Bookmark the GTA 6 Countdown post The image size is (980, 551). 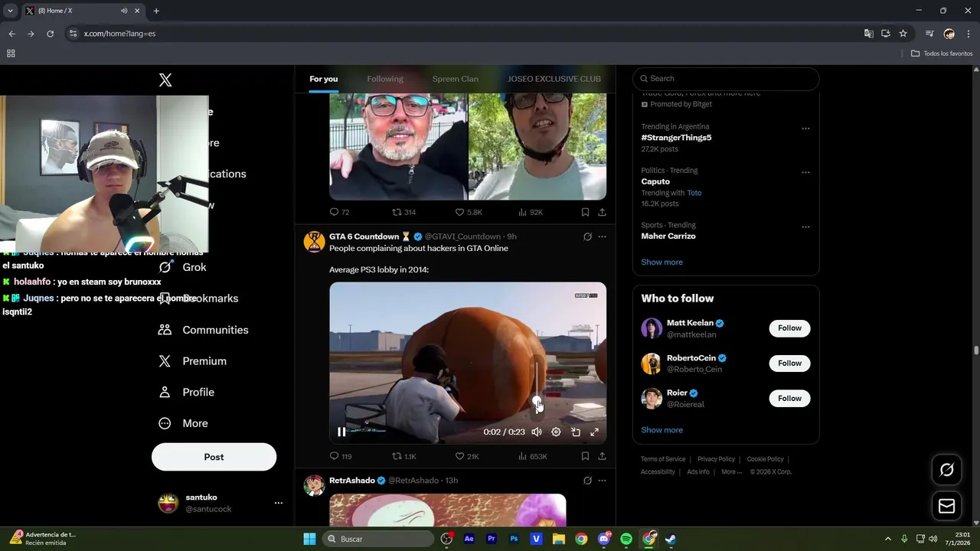click(585, 456)
